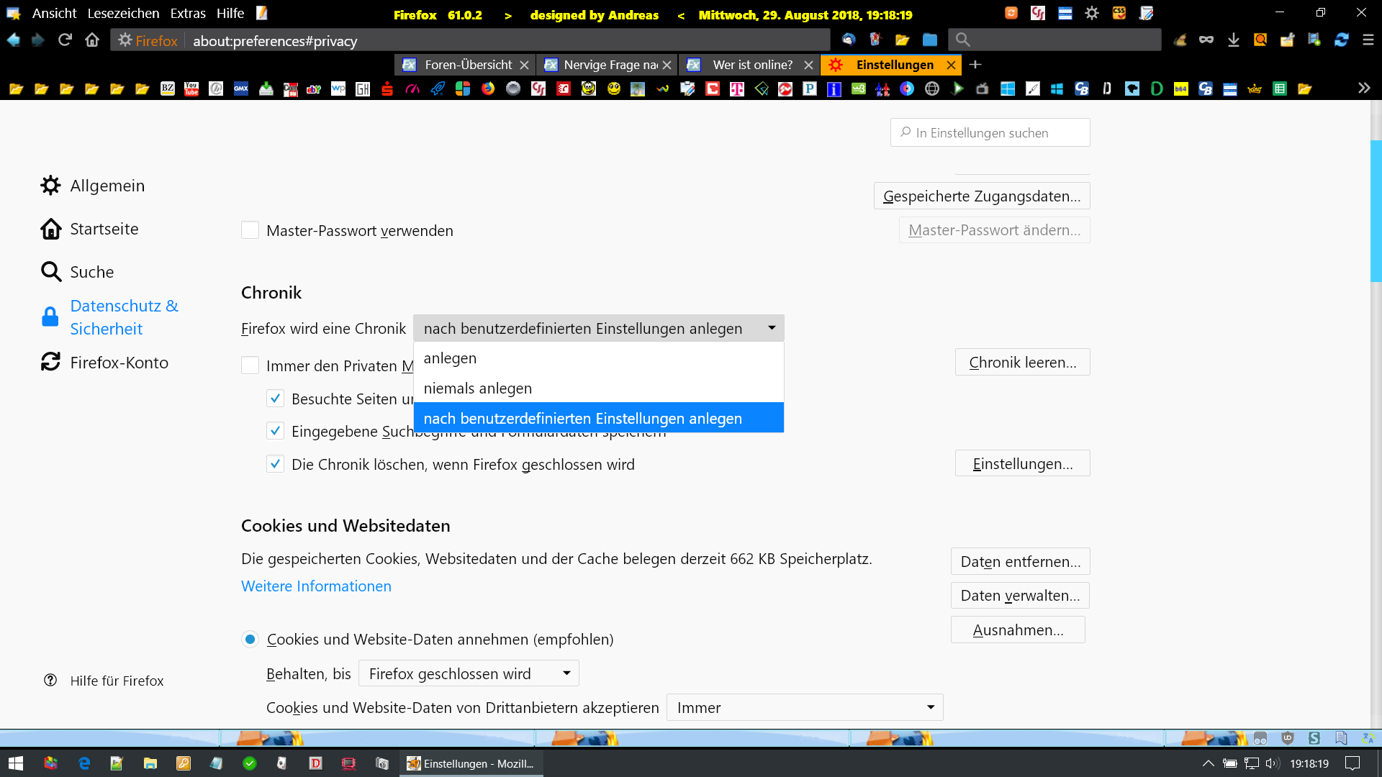Open the Weitere Informationen link
Screen dimensions: 1382x777
tap(316, 586)
